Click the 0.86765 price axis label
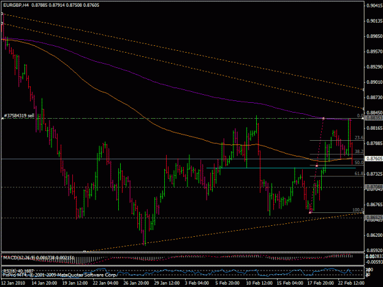 click(374, 204)
